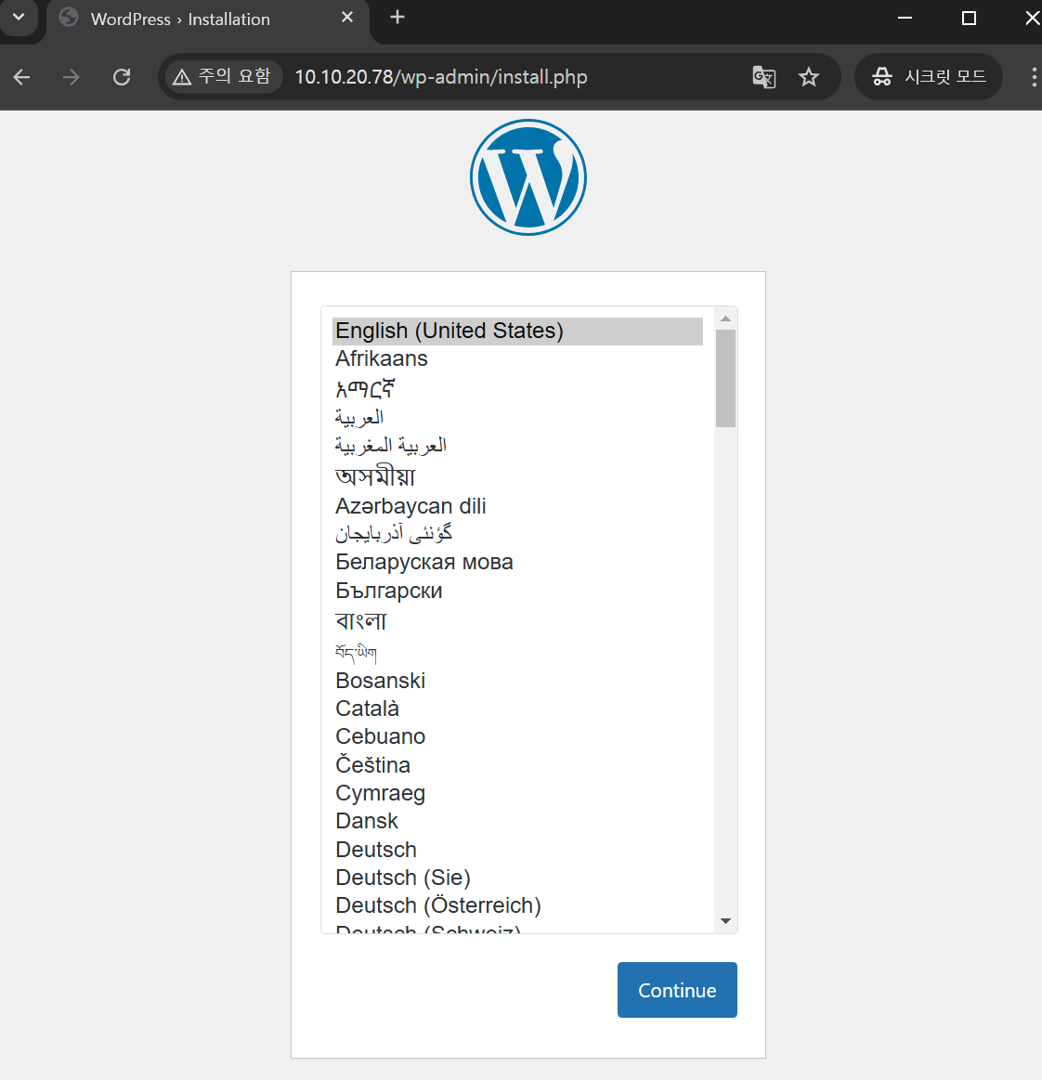This screenshot has width=1042, height=1080.
Task: Minimize the browser window
Action: [905, 18]
